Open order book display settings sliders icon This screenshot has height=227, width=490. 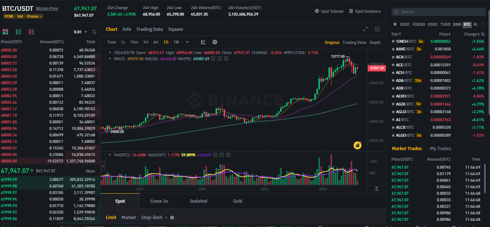(x=94, y=32)
